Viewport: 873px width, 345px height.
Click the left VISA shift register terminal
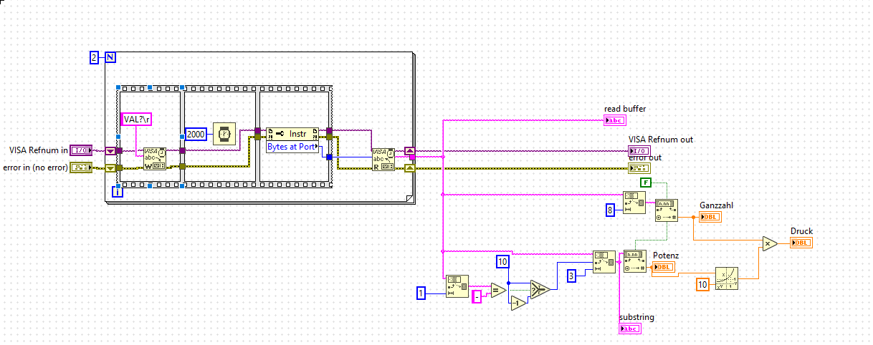[110, 151]
